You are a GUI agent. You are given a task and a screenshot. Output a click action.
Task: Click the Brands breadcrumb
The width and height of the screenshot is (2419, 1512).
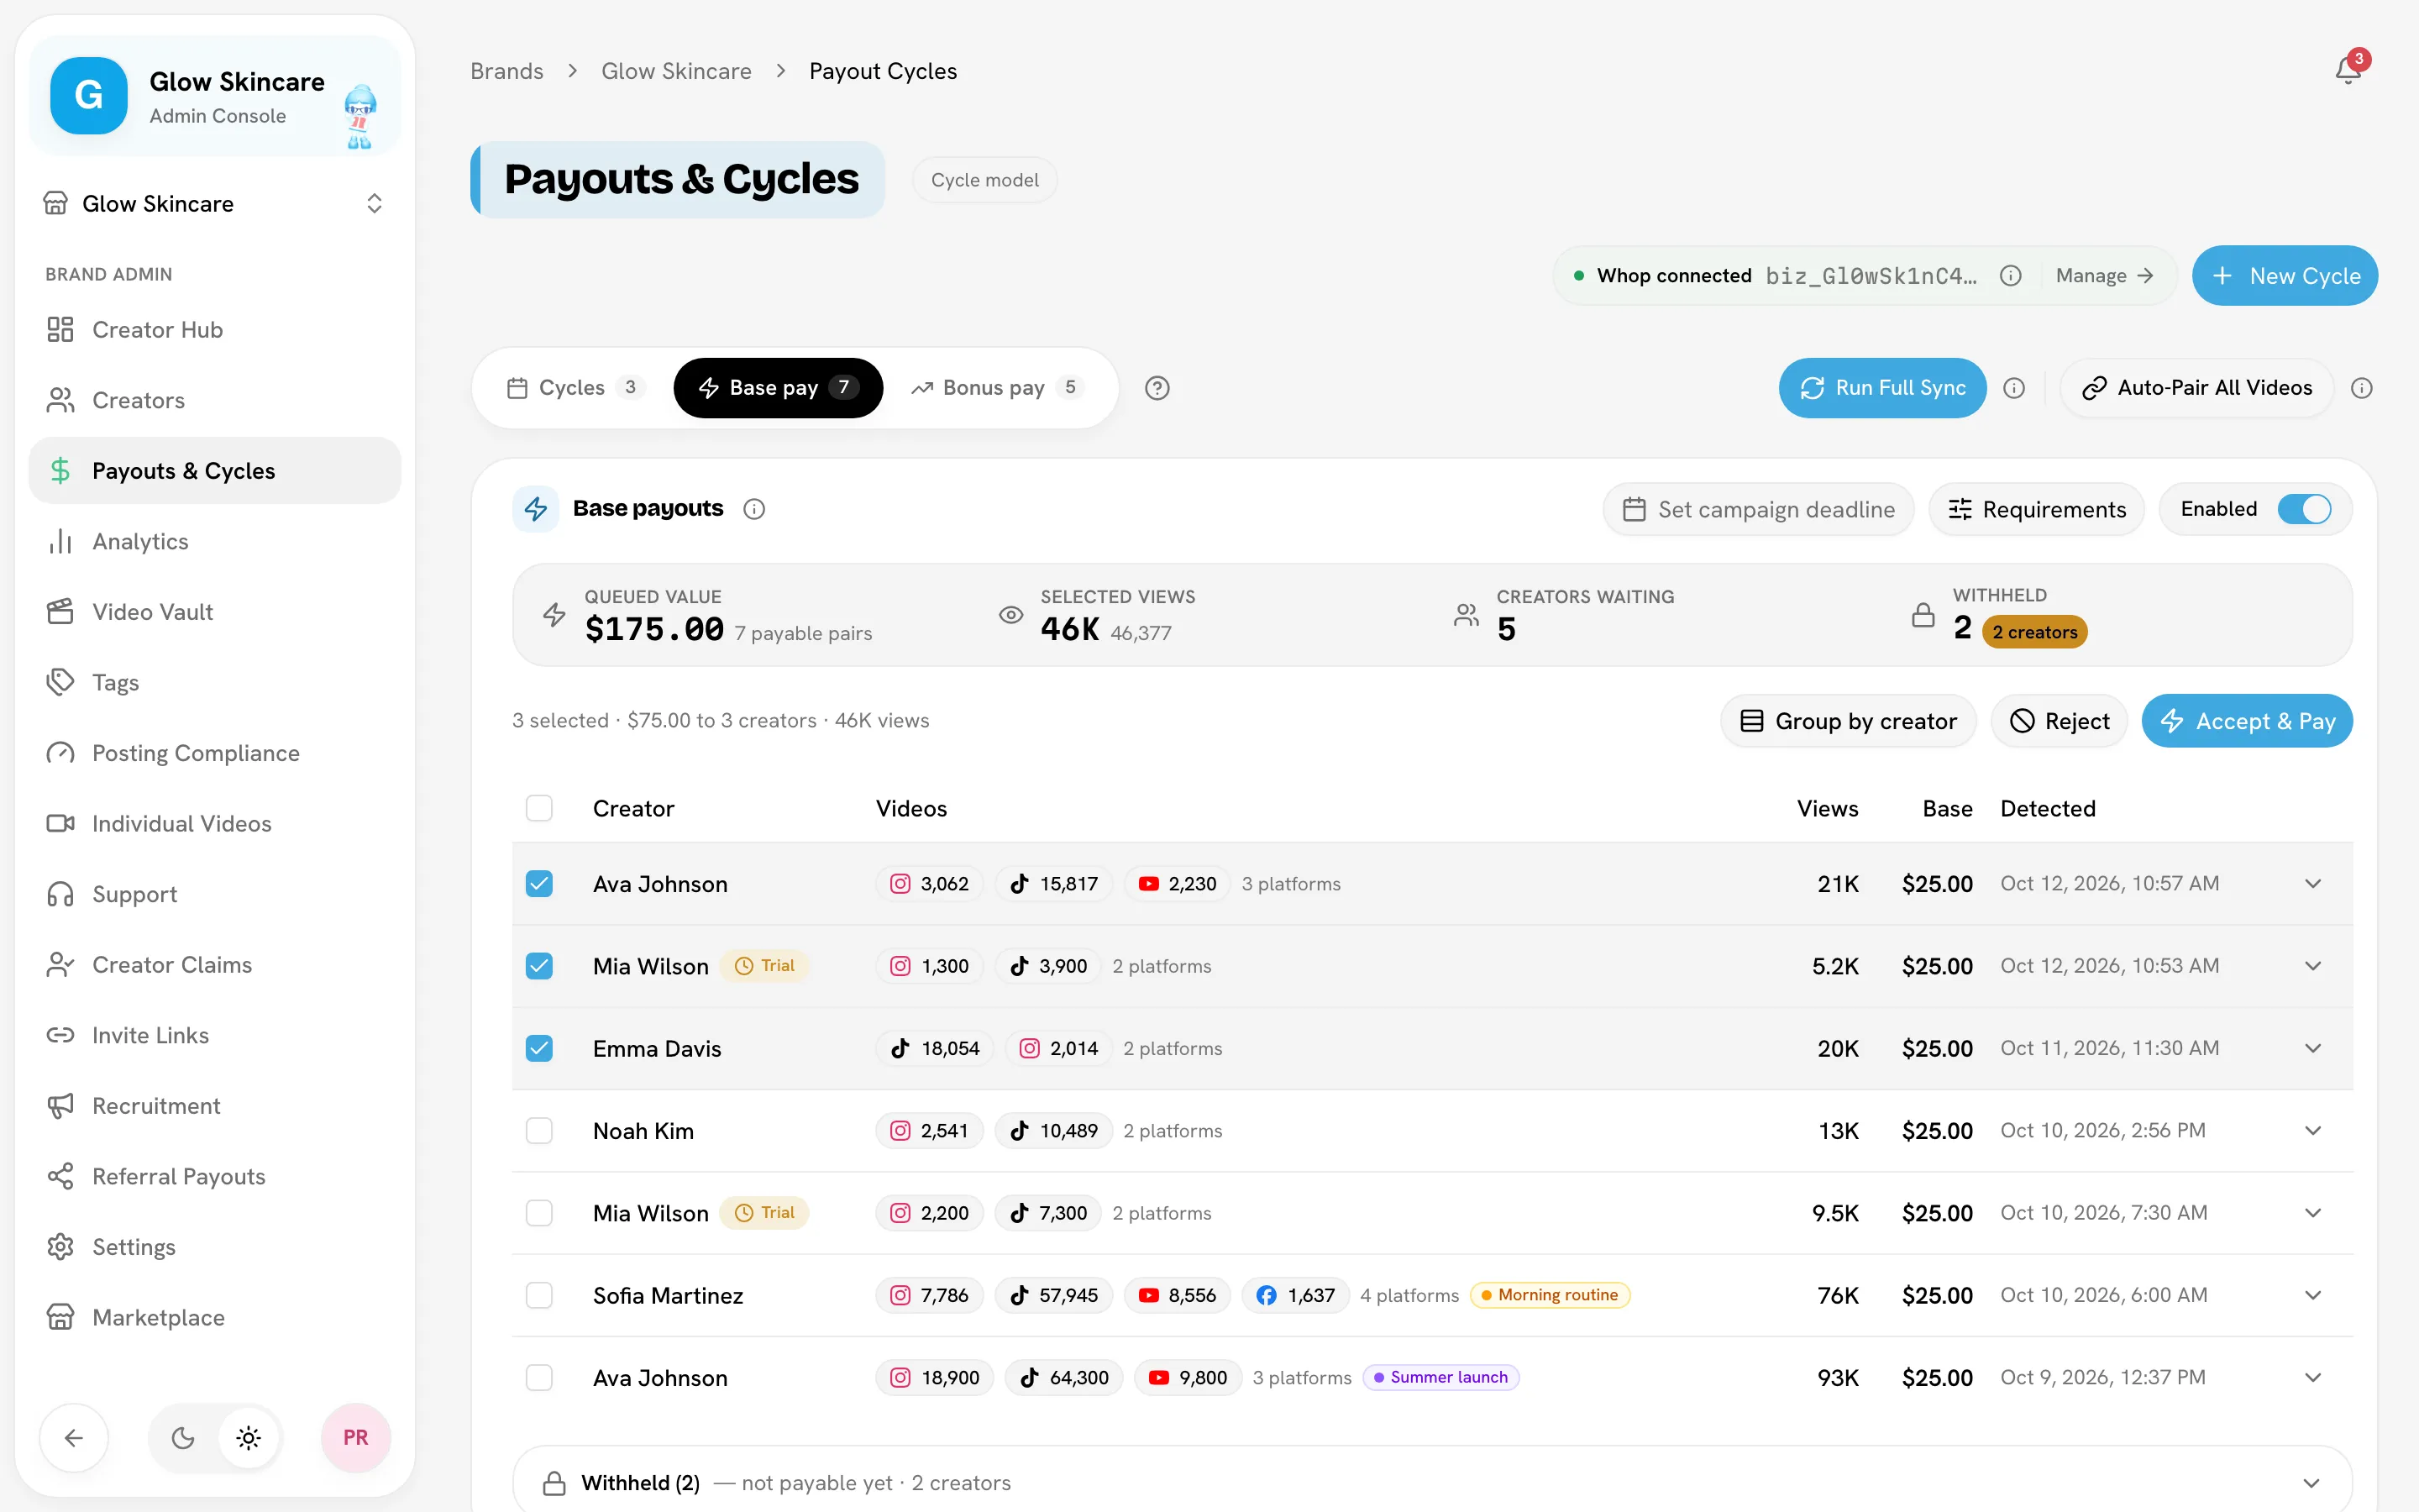click(506, 71)
